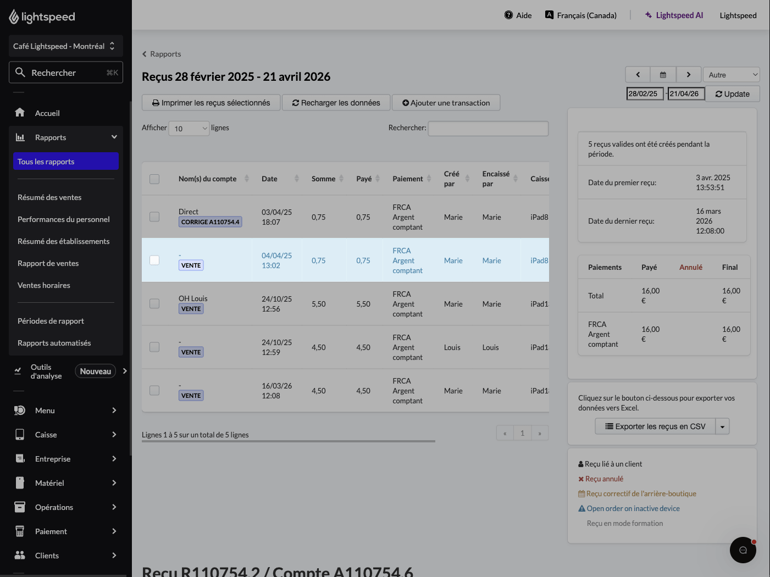770x577 pixels.
Task: Click the start date field 28/02/25
Action: pos(645,94)
